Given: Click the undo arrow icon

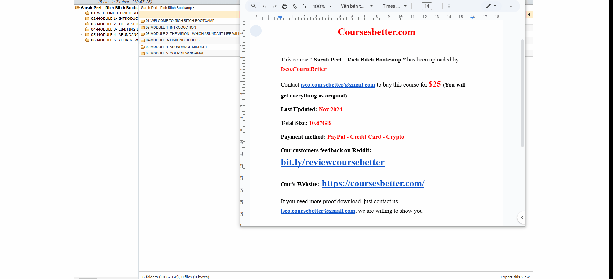Looking at the screenshot, I should point(264,6).
